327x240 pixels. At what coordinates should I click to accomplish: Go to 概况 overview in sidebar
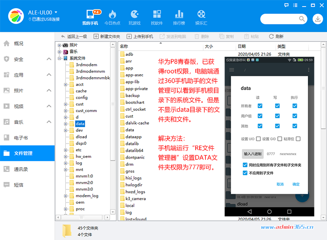point(18,43)
